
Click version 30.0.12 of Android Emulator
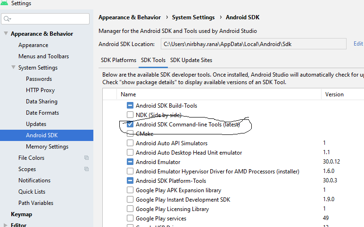pyautogui.click(x=331, y=162)
